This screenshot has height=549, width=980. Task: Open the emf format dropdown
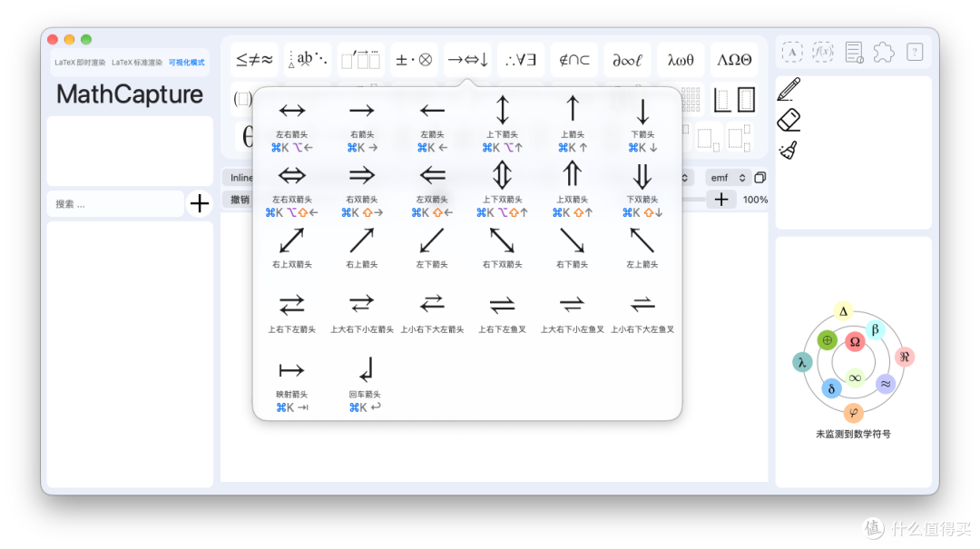pos(727,178)
